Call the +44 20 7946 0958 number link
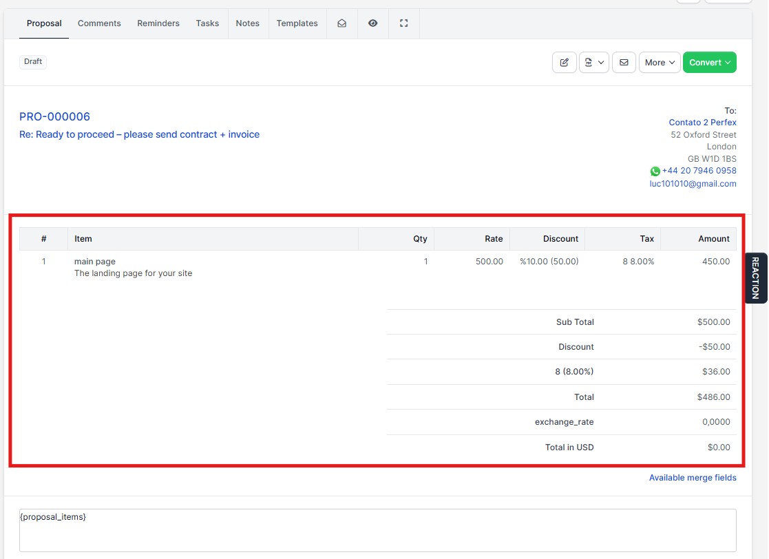Viewport: 769px width, 559px height. pos(699,171)
